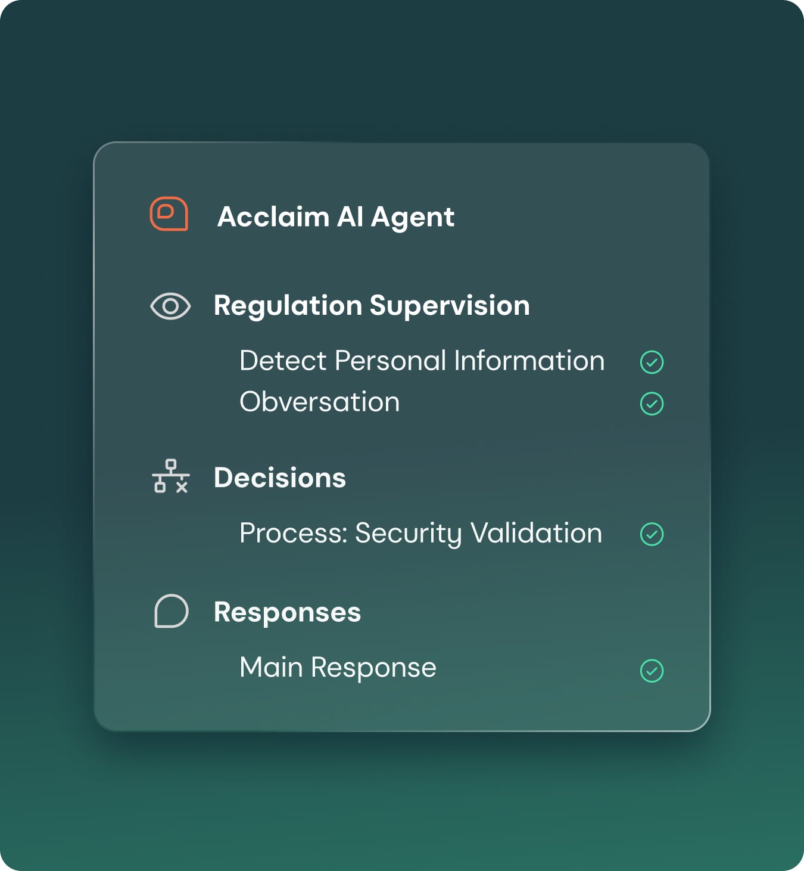Toggle the Regulation Supervision eye icon
Viewport: 804px width, 871px height.
pyautogui.click(x=170, y=306)
